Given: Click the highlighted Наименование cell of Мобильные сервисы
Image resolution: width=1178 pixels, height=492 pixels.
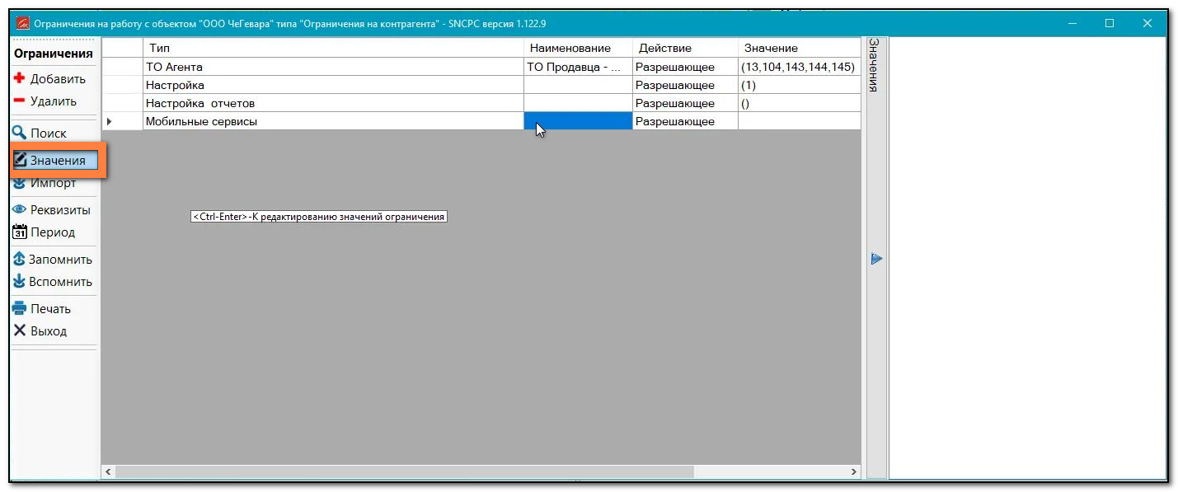Looking at the screenshot, I should coord(579,121).
